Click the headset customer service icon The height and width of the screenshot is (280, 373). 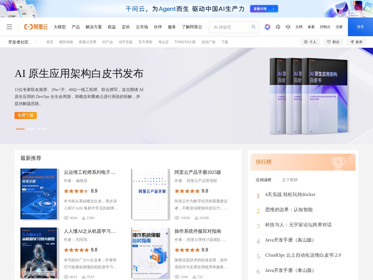288,27
